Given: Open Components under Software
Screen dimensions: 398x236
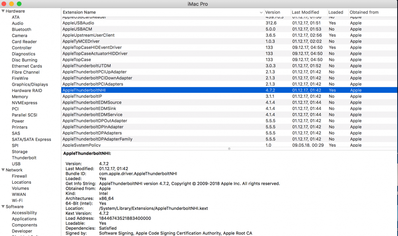Looking at the screenshot, I should click(24, 225).
